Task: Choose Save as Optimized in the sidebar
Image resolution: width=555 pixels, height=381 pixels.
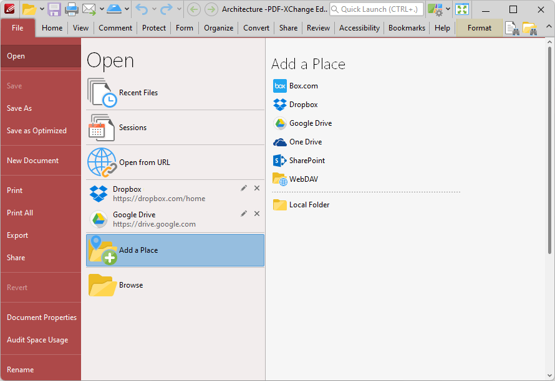Action: tap(41, 131)
